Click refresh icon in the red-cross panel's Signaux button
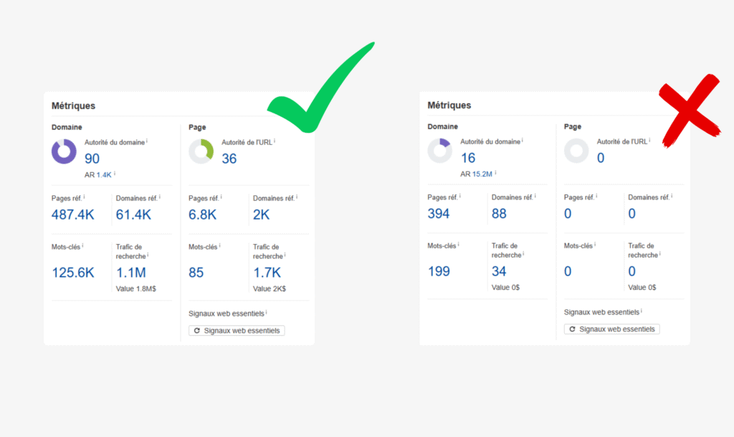The image size is (734, 437). 572,329
